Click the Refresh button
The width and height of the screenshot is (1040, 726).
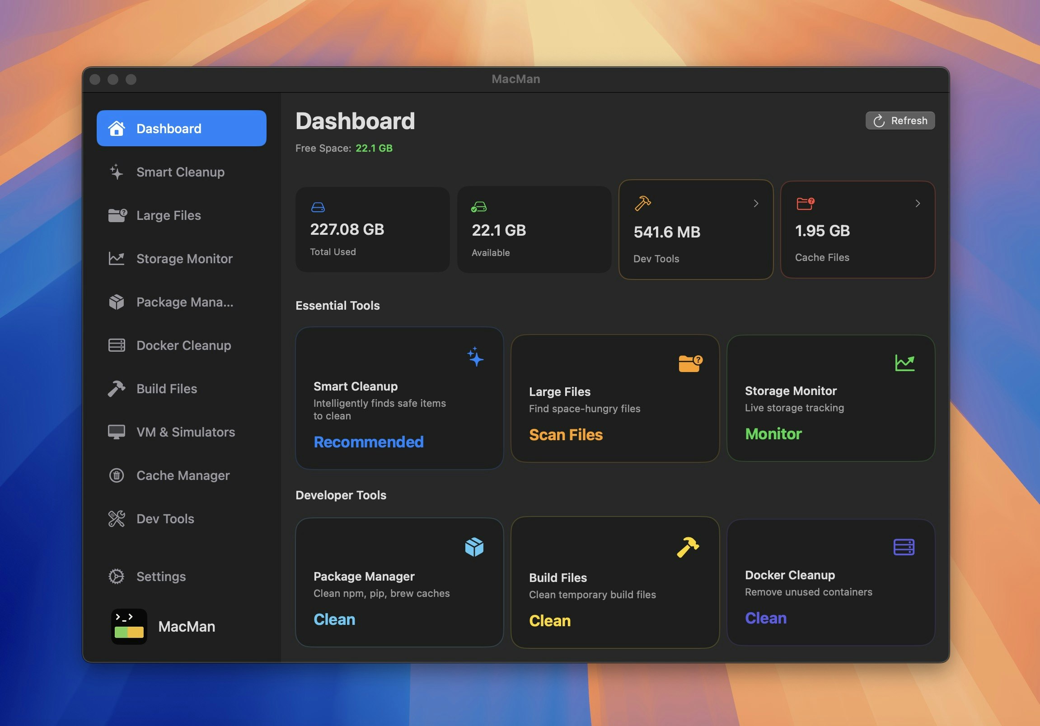point(899,121)
